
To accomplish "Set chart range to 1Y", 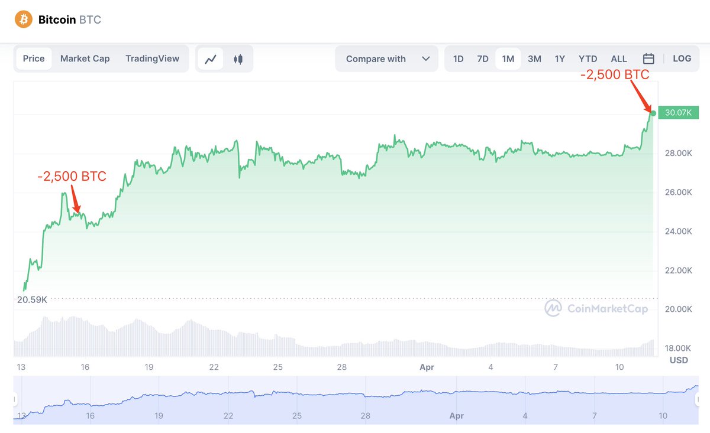I will click(x=560, y=58).
